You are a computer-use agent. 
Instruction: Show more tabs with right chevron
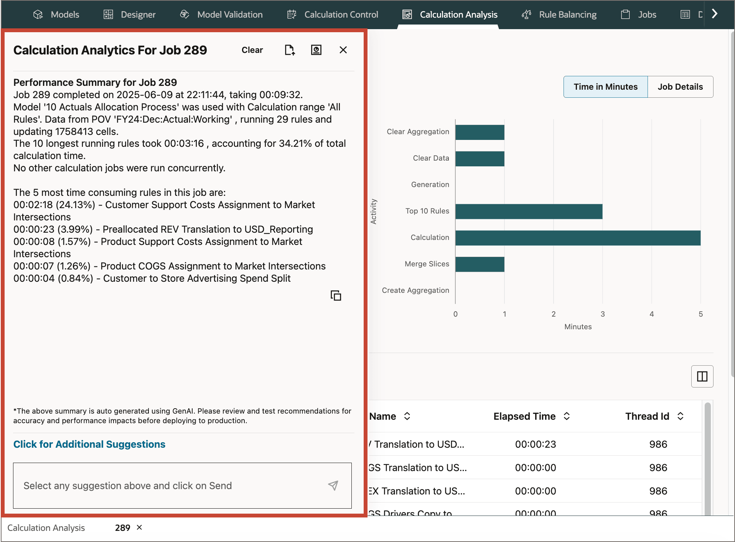point(714,14)
